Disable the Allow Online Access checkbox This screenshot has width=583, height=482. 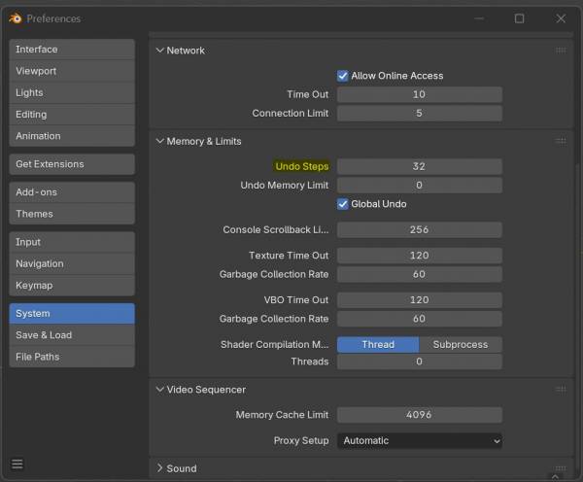[343, 76]
